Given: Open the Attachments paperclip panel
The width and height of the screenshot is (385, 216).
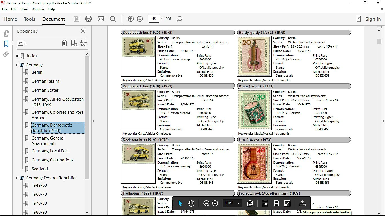Looking at the screenshot, I should pyautogui.click(x=6, y=54).
